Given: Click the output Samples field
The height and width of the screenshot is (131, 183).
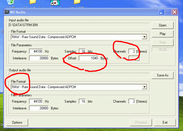Looking at the screenshot, I should (82, 101).
